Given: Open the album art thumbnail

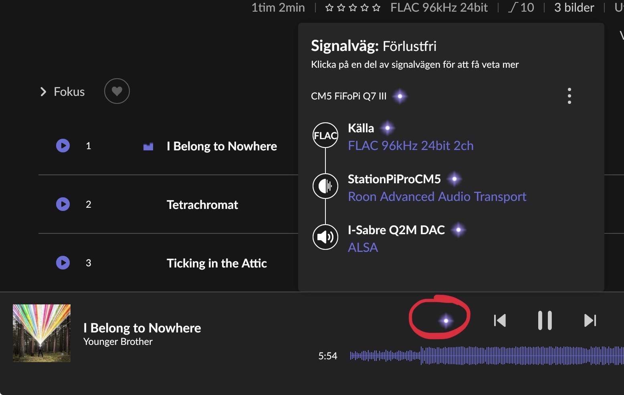Looking at the screenshot, I should (x=42, y=333).
